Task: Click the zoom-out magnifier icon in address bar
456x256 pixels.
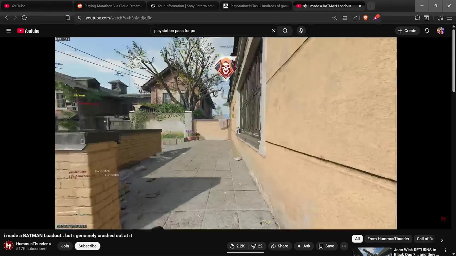Action: click(x=335, y=18)
